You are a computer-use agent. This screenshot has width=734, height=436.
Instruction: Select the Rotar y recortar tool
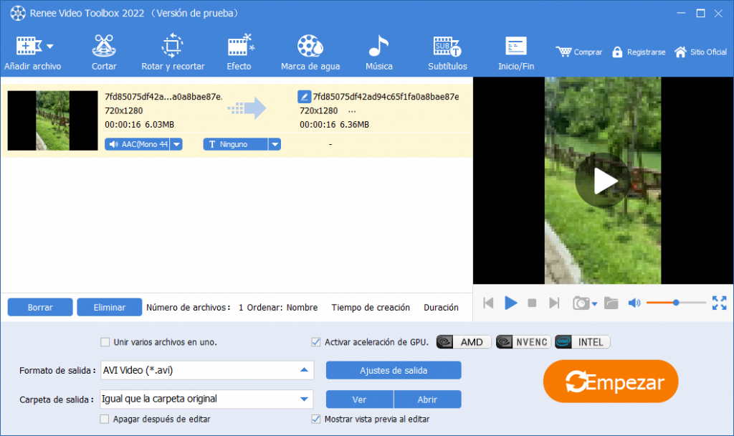coord(172,50)
